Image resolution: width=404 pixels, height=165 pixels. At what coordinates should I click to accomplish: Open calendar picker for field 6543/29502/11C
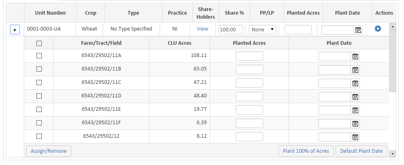[x=355, y=83]
